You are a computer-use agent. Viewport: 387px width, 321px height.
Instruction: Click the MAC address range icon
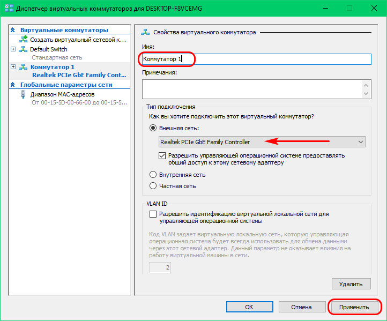pos(23,94)
